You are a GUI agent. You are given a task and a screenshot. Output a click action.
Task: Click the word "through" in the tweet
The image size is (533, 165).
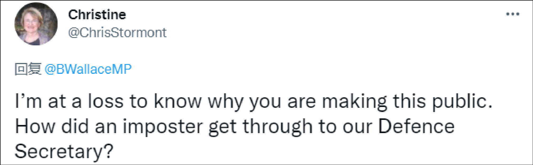click(277, 127)
